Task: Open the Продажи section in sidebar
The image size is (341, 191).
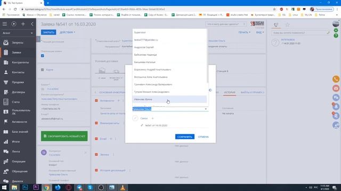Action: (18, 82)
